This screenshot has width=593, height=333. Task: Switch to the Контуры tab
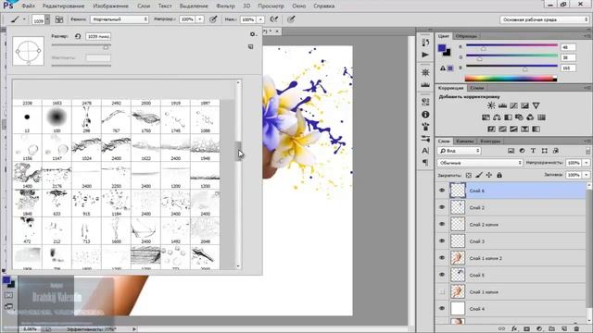click(490, 141)
